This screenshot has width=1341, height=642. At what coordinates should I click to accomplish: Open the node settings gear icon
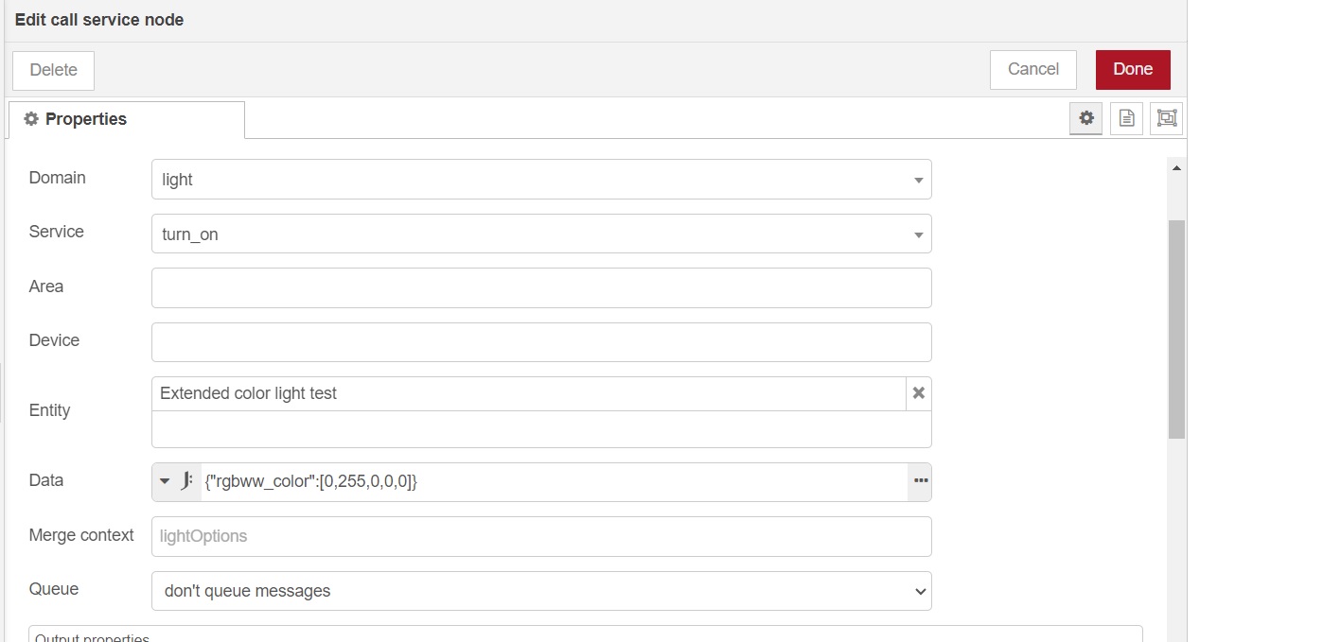(1085, 117)
